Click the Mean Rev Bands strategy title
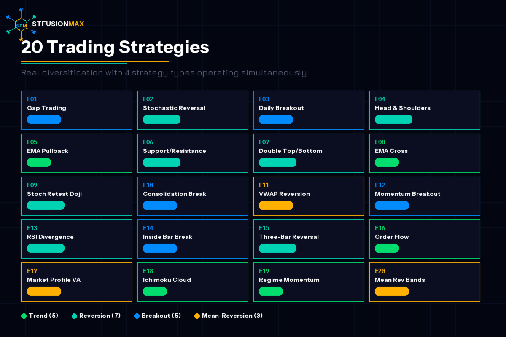The height and width of the screenshot is (337, 506). [x=400, y=280]
